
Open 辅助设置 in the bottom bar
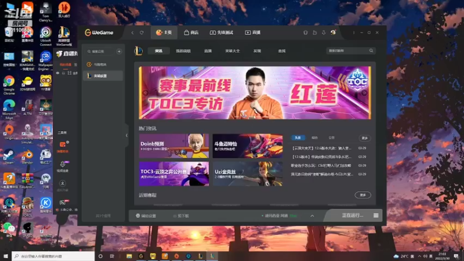click(146, 216)
